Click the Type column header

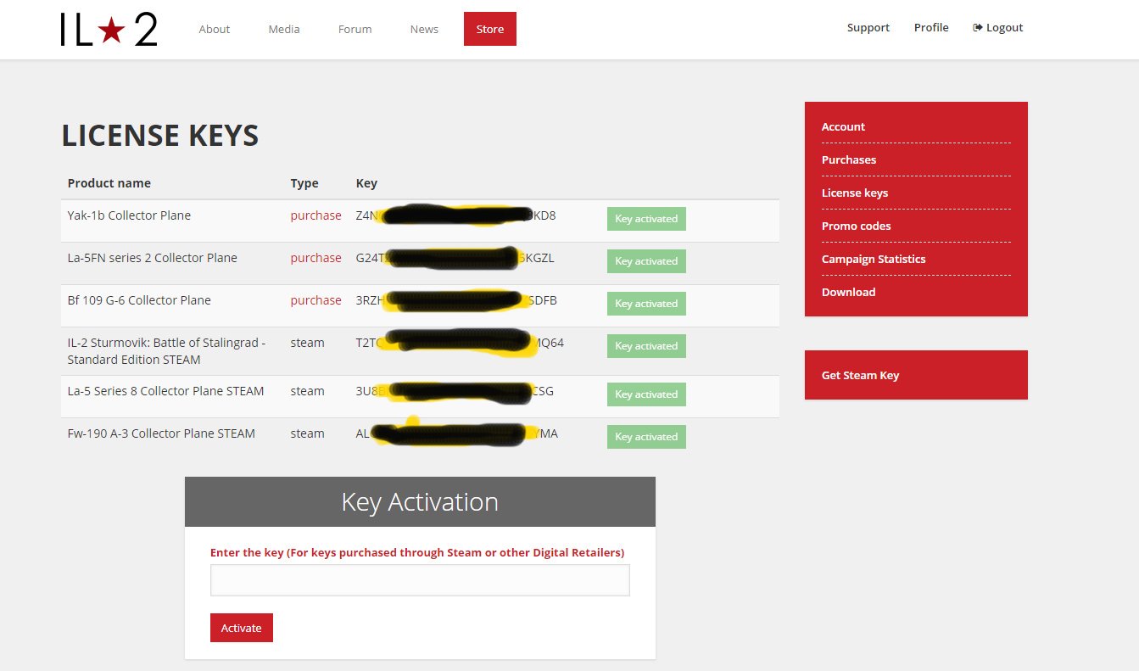point(304,183)
